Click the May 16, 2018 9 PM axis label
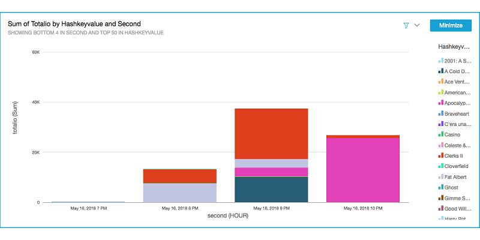Viewport: 480px width, 240px height. [x=271, y=208]
